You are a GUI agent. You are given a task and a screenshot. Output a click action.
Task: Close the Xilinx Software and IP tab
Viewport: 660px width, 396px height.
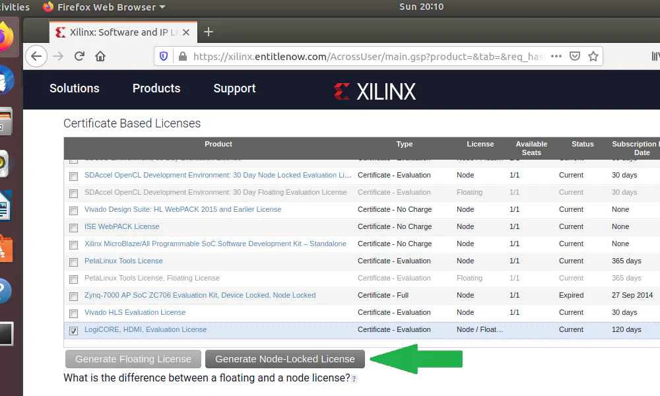186,32
